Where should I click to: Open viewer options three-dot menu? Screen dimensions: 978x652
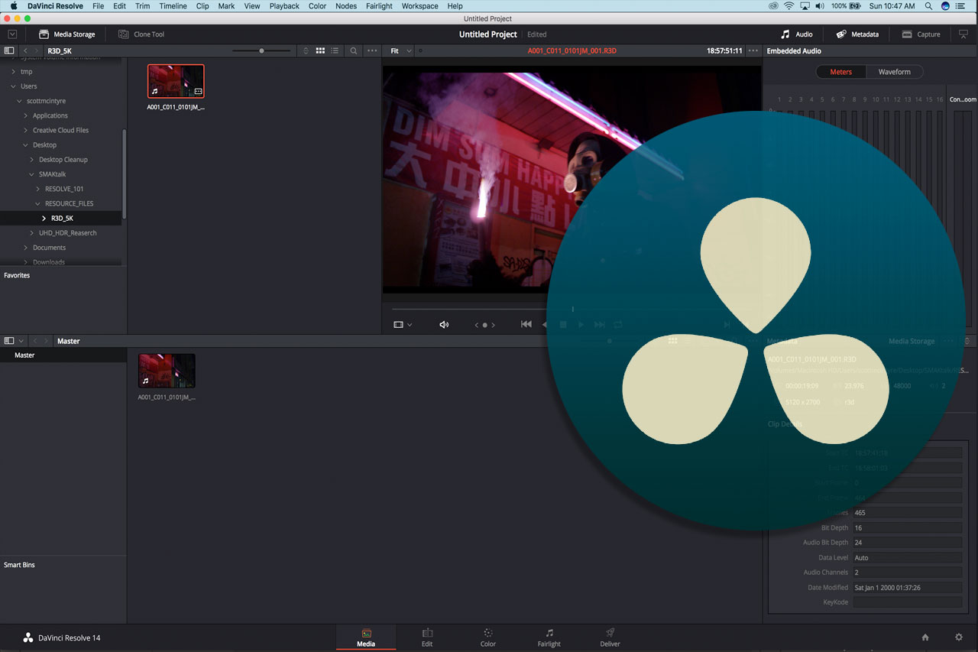(x=753, y=50)
